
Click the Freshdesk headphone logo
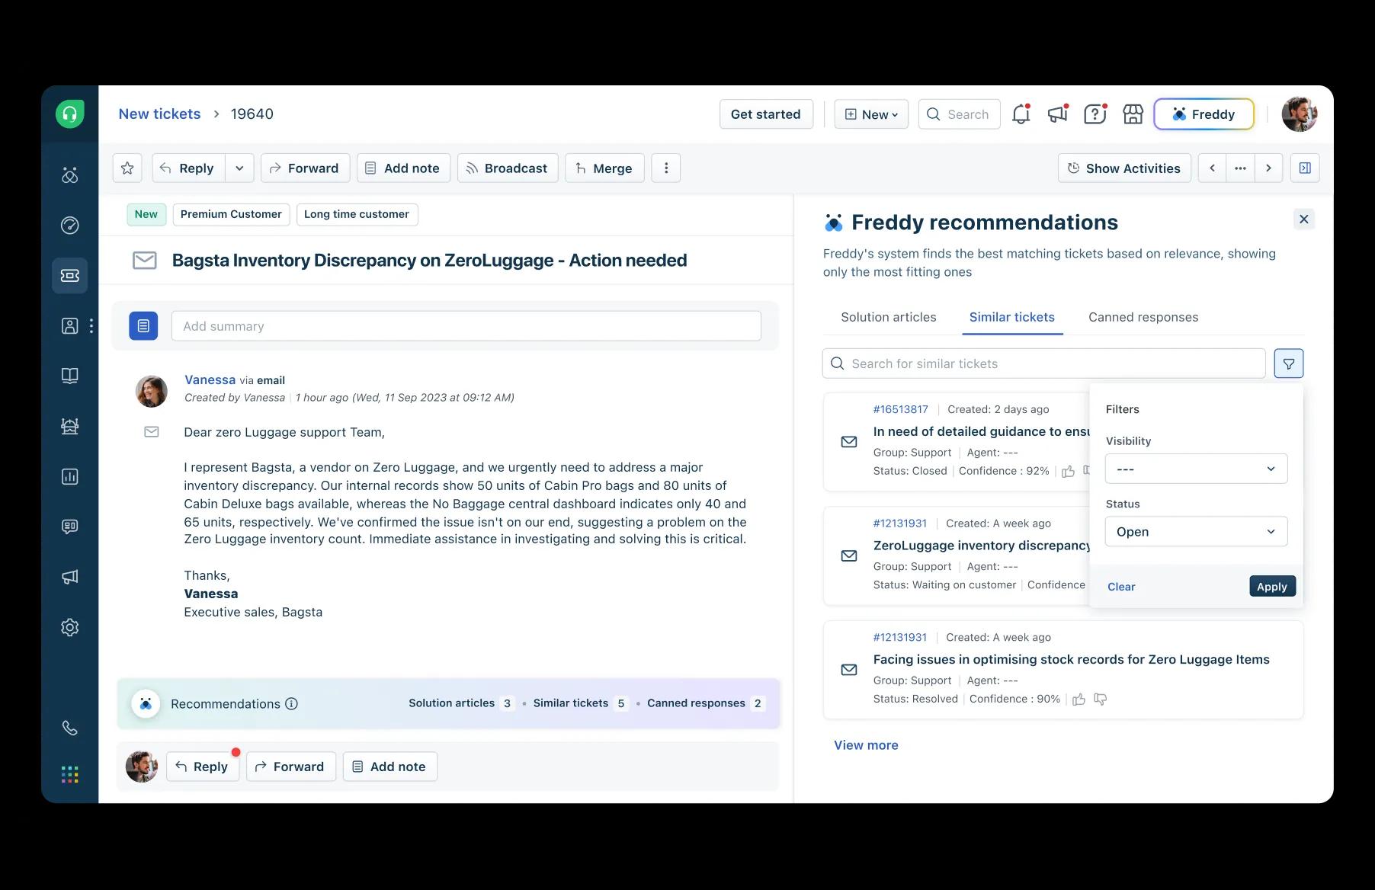(x=69, y=114)
